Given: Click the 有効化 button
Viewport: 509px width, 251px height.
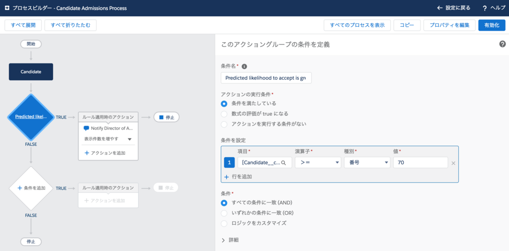Looking at the screenshot, I should tap(492, 25).
